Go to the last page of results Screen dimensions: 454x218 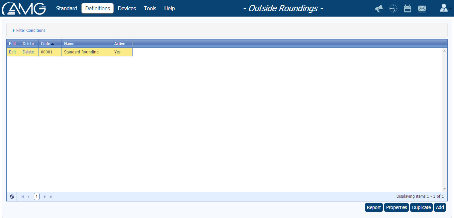click(51, 196)
